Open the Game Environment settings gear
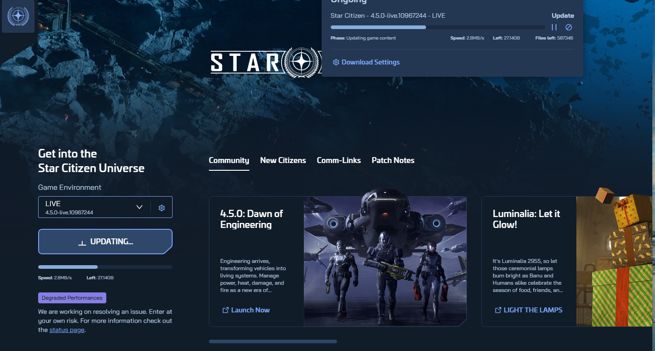This screenshot has width=655, height=351. pos(161,208)
